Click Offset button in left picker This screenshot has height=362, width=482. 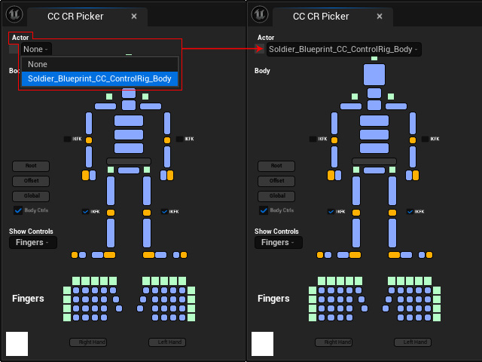point(31,181)
